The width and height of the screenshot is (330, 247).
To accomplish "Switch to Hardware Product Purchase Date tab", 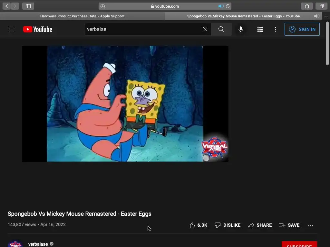I will coord(82,16).
